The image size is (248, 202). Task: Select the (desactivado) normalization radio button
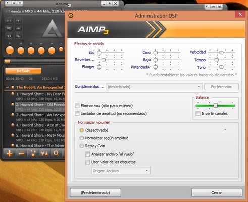tap(82, 130)
